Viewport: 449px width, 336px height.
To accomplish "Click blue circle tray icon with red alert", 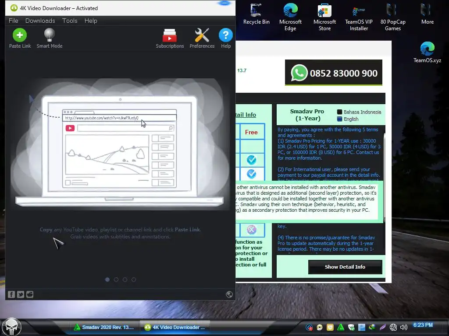I will tap(309, 327).
